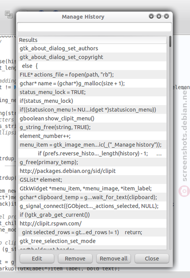
Task: Click the Remove all button
Action: [x=113, y=259]
